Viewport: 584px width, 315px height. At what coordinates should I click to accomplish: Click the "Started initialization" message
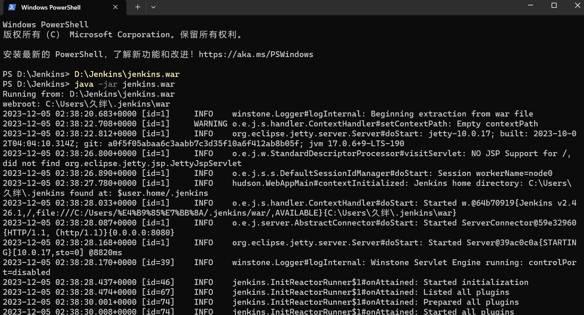(476, 283)
